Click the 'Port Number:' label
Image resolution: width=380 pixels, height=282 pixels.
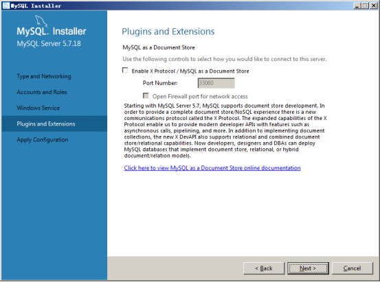(x=160, y=83)
